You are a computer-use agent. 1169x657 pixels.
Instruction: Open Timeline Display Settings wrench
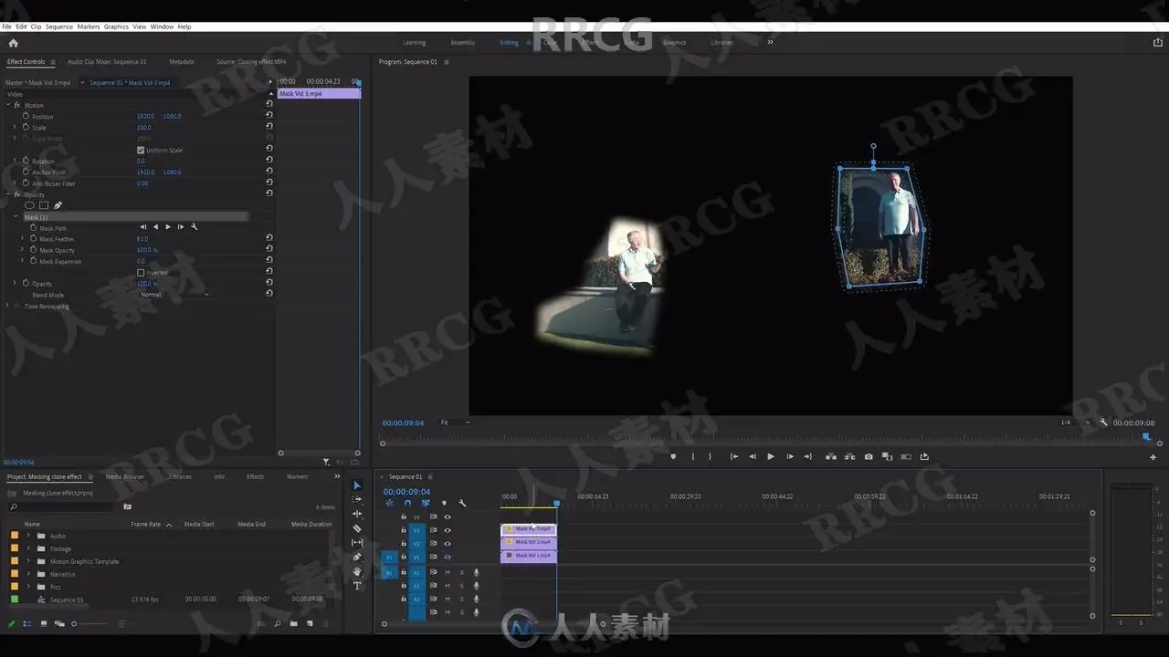[462, 503]
